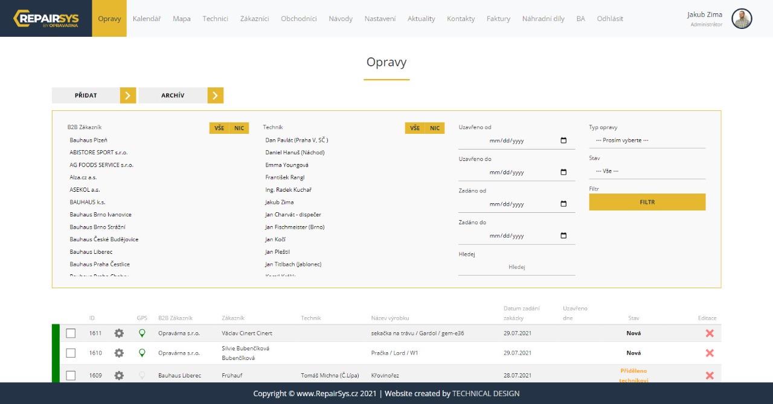Select Alza.cz a.s. in B2B list
Screen dimensions: 773x404
point(83,177)
